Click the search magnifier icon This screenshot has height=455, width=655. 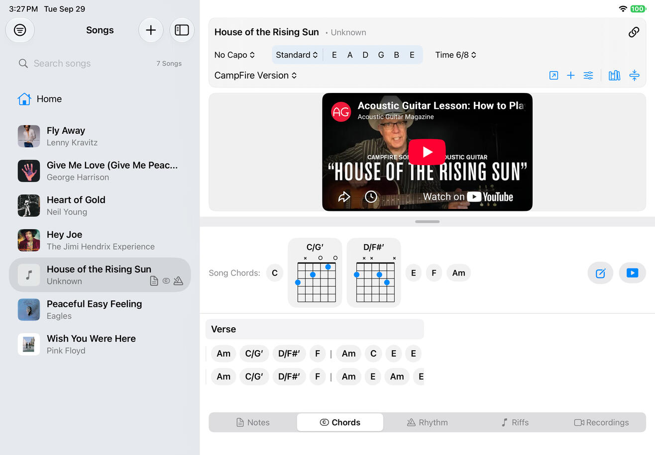coord(23,64)
